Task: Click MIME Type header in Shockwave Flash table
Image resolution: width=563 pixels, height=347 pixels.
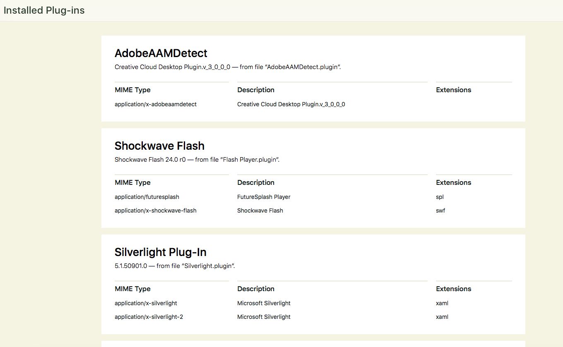Action: [132, 182]
